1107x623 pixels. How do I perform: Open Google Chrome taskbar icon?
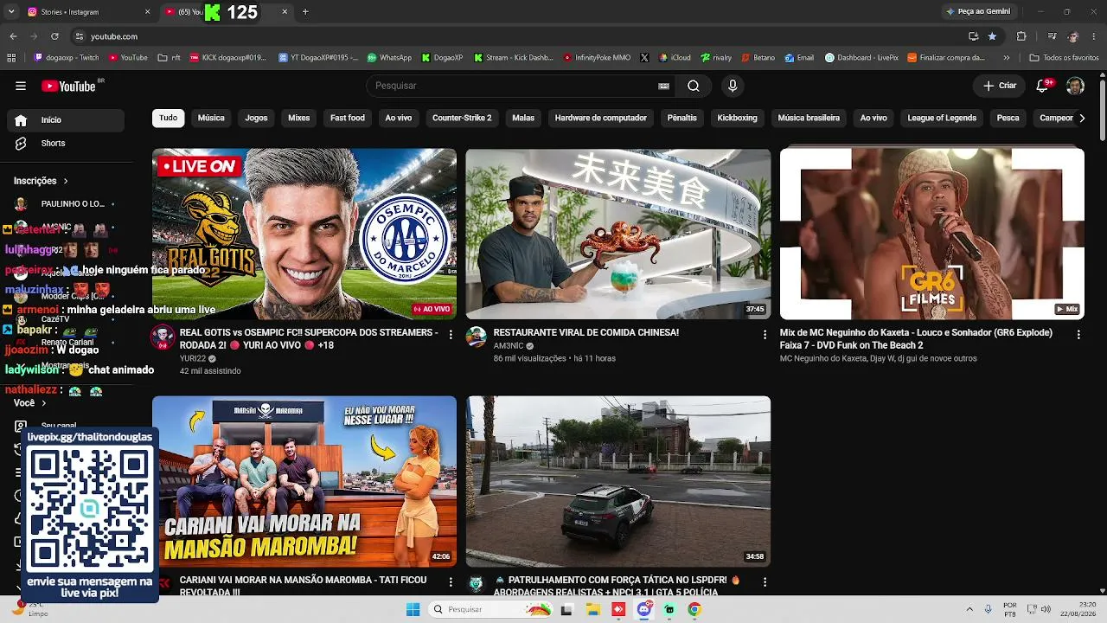(x=694, y=609)
